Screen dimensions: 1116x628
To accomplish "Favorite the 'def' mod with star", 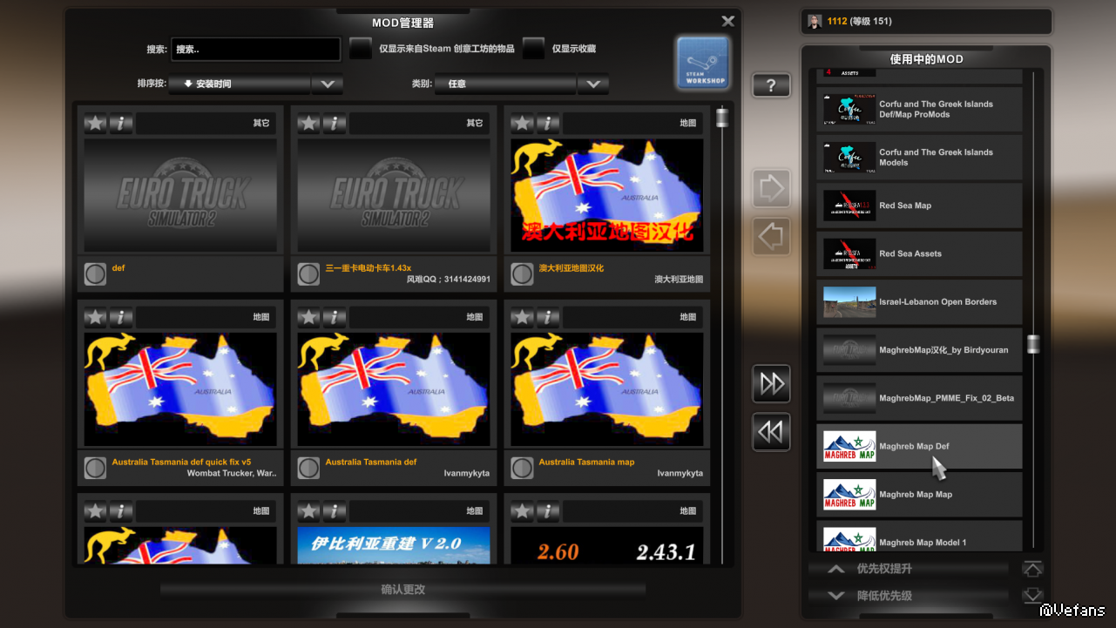I will click(x=96, y=123).
